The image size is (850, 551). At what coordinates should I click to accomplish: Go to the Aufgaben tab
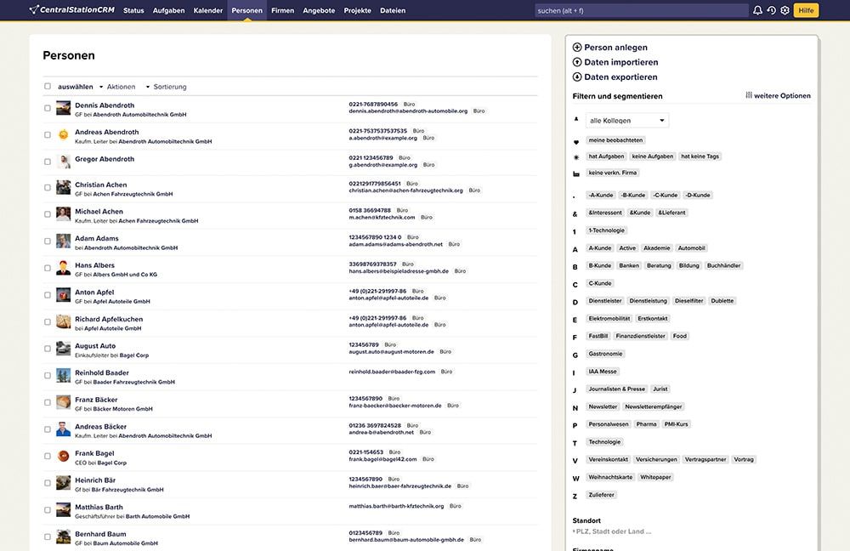coord(168,10)
